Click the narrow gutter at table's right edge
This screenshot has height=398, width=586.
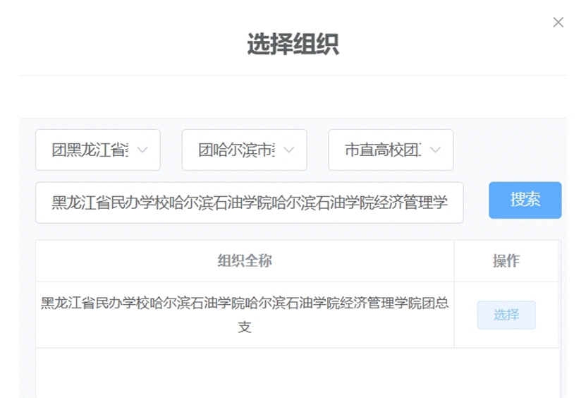562,318
